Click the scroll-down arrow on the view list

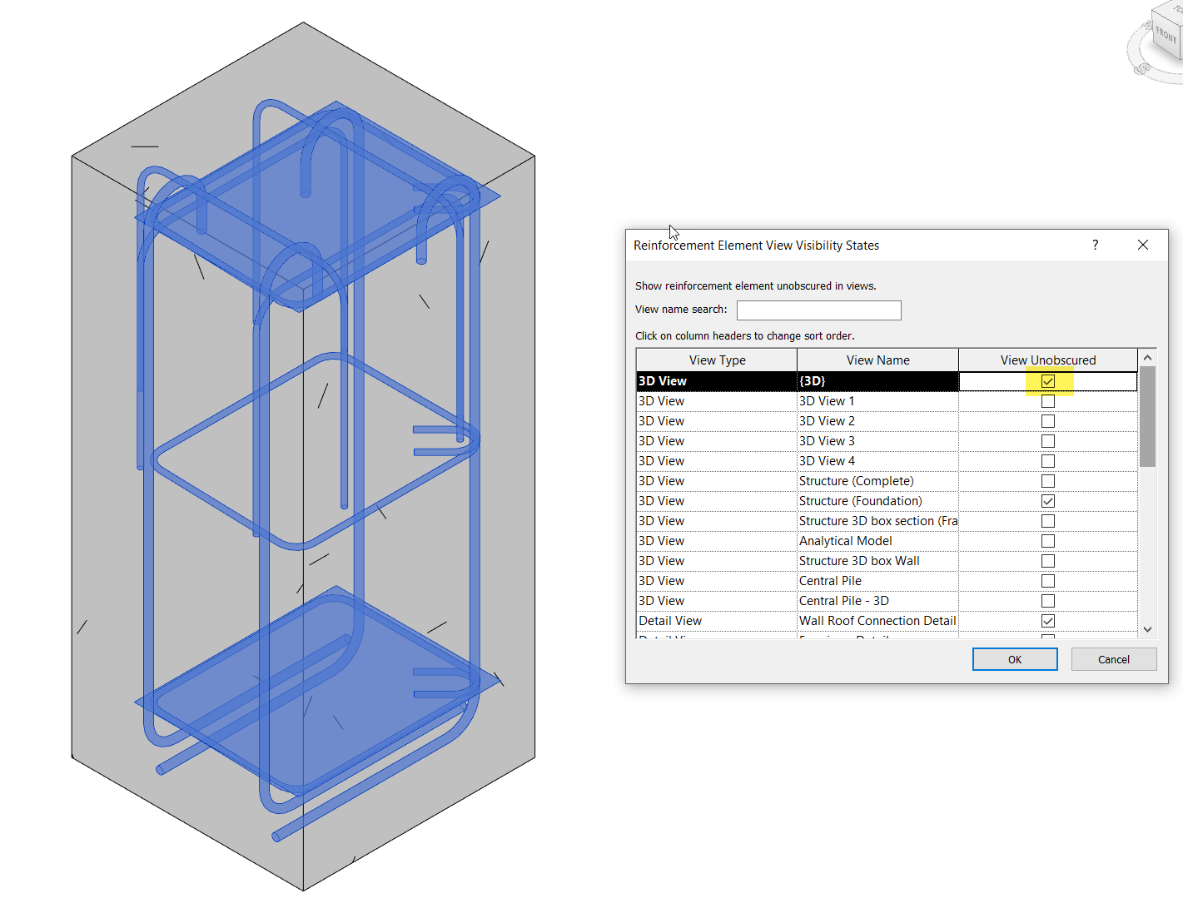click(1147, 630)
